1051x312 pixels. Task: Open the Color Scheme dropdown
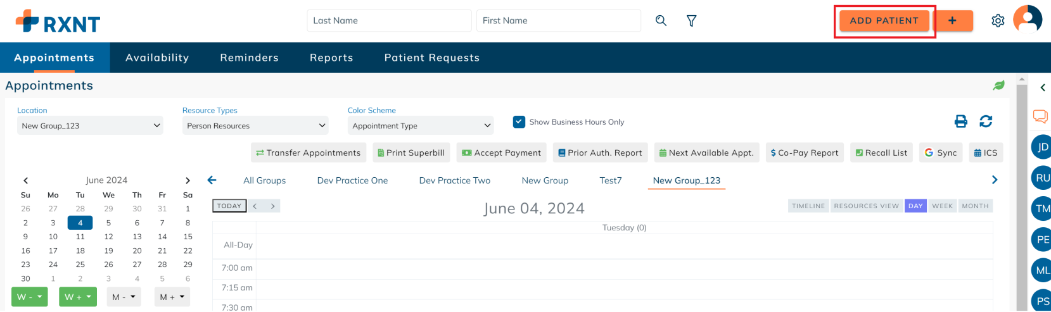(x=421, y=125)
